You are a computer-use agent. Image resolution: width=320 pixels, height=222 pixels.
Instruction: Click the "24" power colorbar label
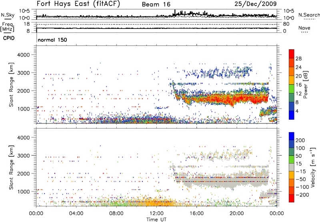coord(298,67)
